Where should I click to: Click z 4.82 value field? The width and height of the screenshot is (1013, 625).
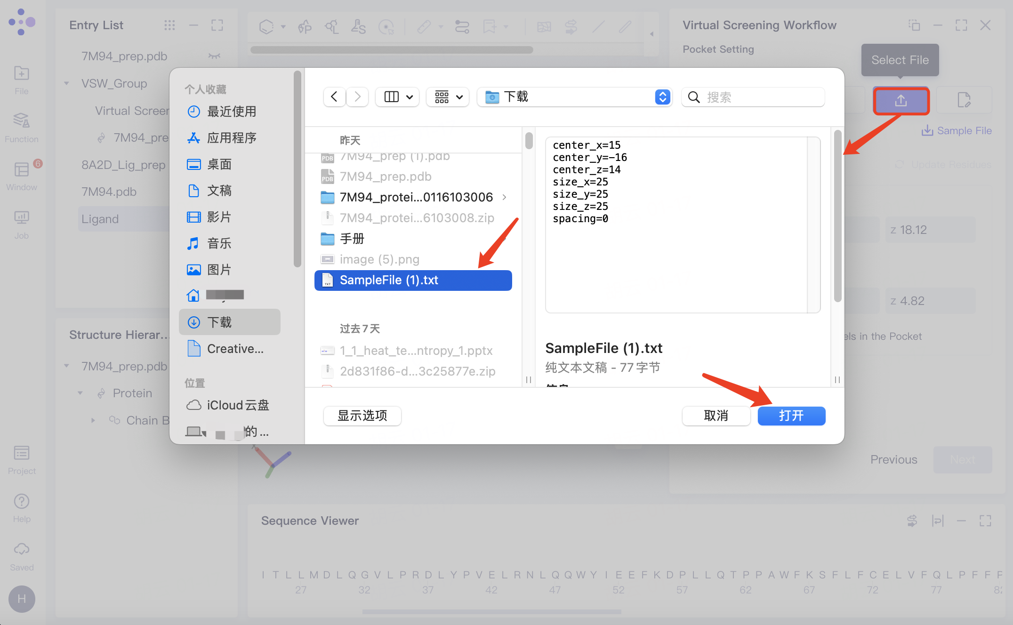[930, 301]
